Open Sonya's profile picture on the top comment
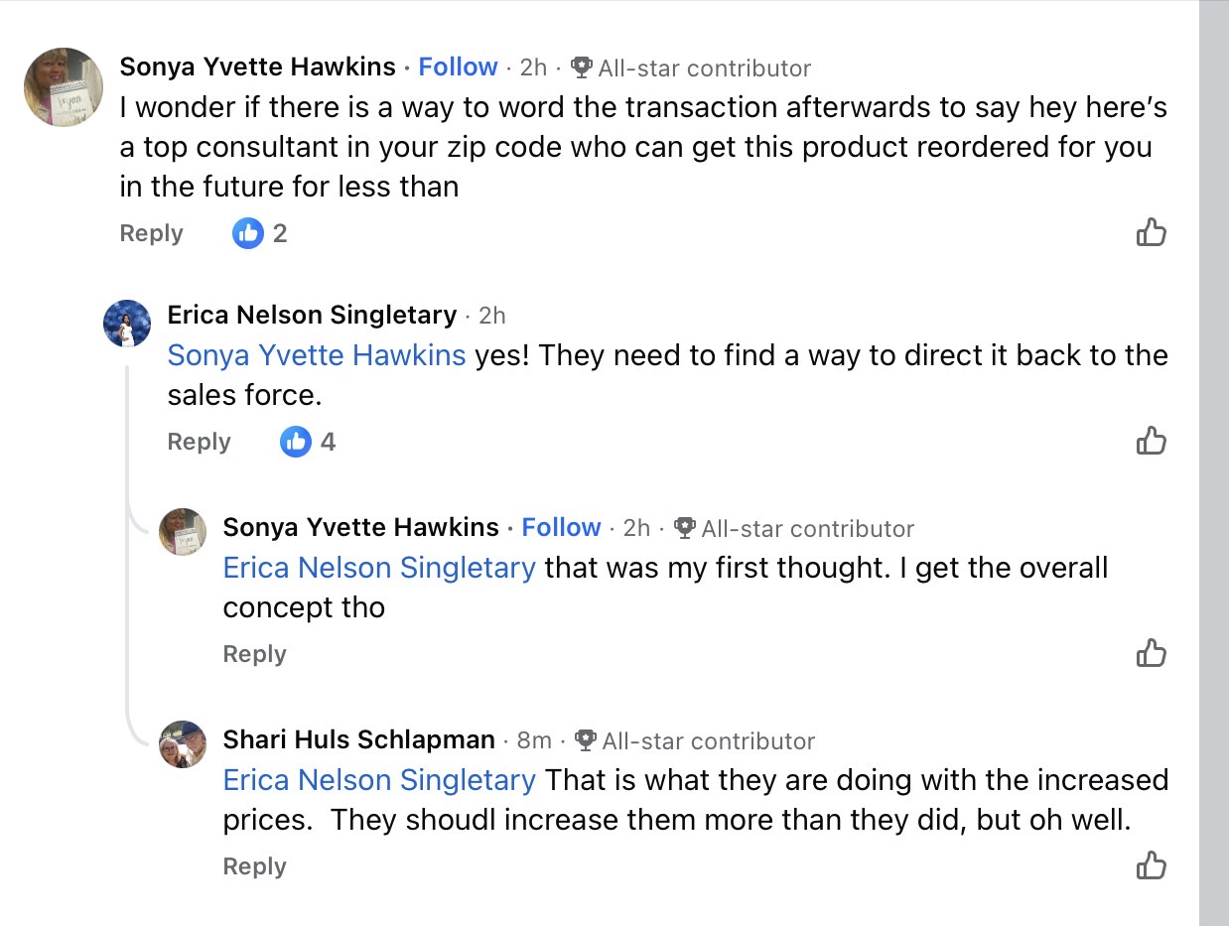This screenshot has height=926, width=1229. tap(64, 87)
